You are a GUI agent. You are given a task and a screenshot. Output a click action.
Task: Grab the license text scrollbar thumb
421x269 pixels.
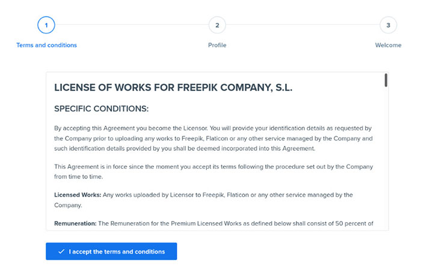tap(386, 80)
